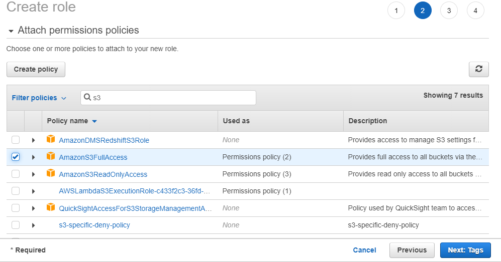
Task: Proceed with Next: Tags button
Action: click(465, 250)
